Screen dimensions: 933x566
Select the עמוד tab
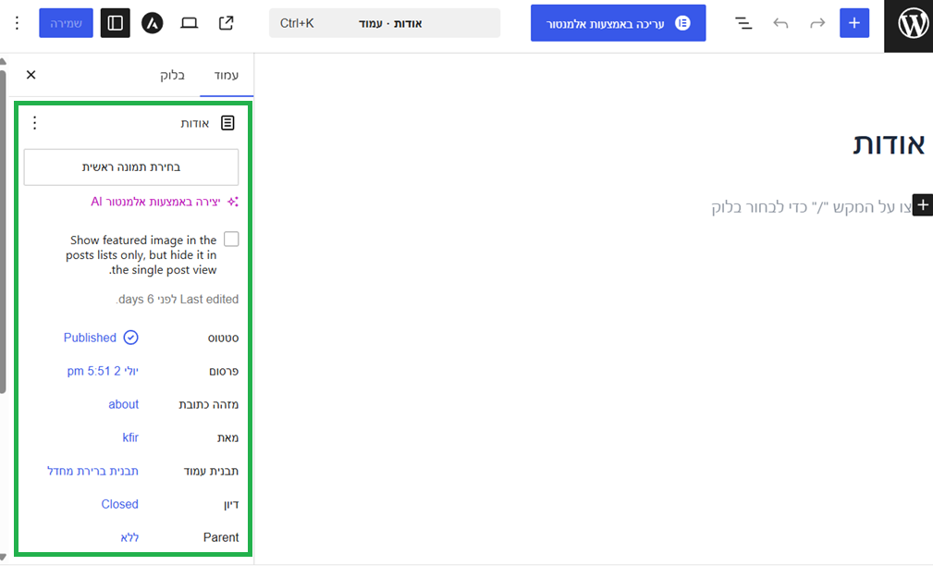[x=227, y=75]
